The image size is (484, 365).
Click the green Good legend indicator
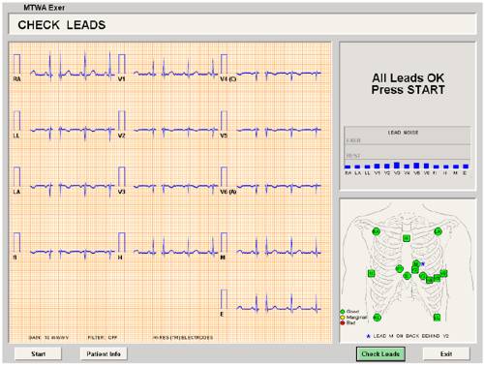(343, 312)
